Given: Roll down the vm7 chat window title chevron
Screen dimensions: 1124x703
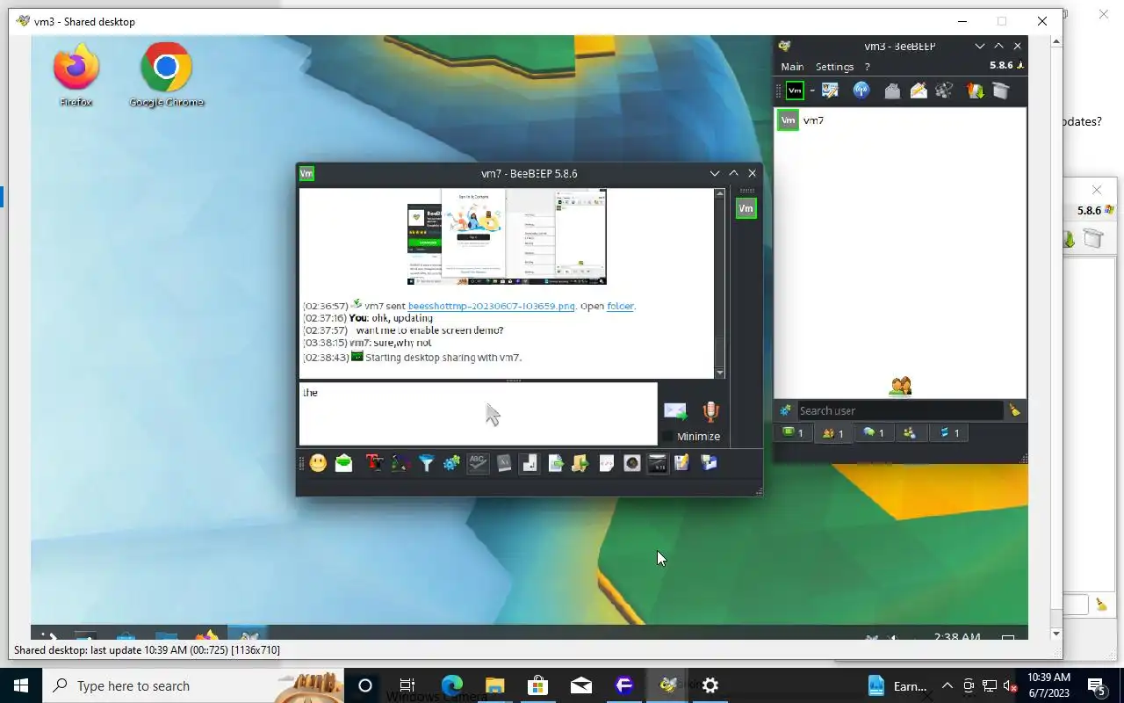Looking at the screenshot, I should [715, 173].
